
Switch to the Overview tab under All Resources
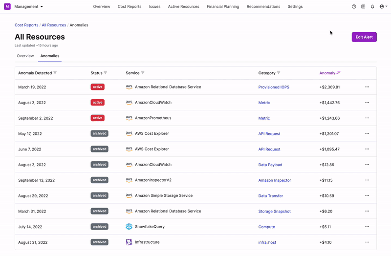click(x=25, y=56)
